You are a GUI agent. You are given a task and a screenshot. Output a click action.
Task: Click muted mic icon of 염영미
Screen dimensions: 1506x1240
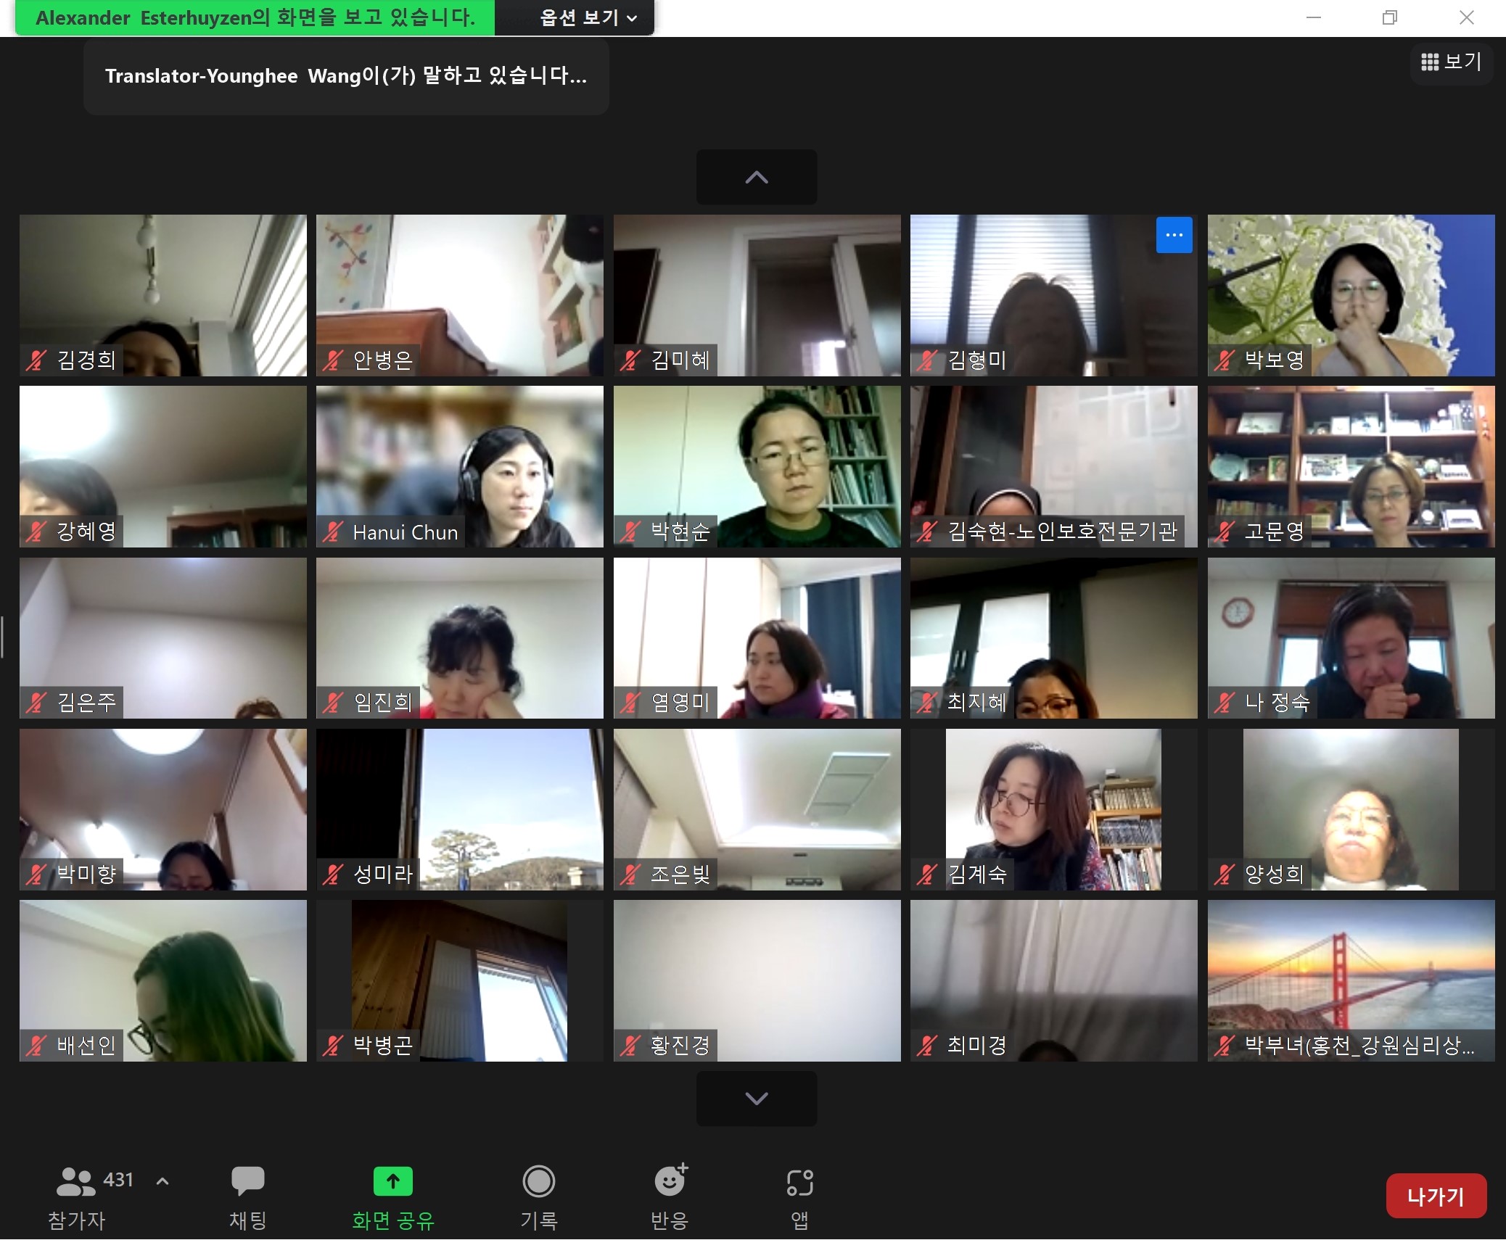(x=630, y=703)
